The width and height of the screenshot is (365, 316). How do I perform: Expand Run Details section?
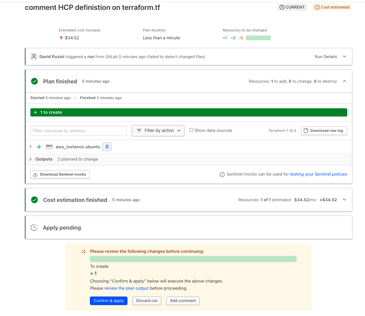click(x=344, y=57)
